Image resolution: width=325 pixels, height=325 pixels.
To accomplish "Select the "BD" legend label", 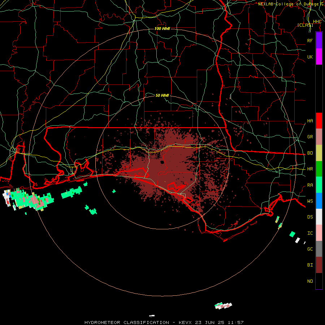I will [310, 153].
